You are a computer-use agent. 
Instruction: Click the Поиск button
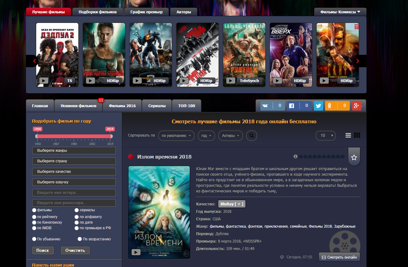click(x=43, y=250)
